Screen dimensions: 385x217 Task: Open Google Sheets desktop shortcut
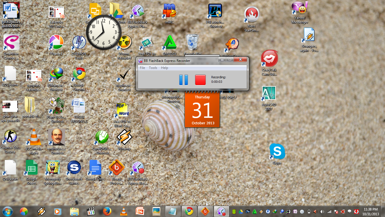pyautogui.click(x=32, y=172)
